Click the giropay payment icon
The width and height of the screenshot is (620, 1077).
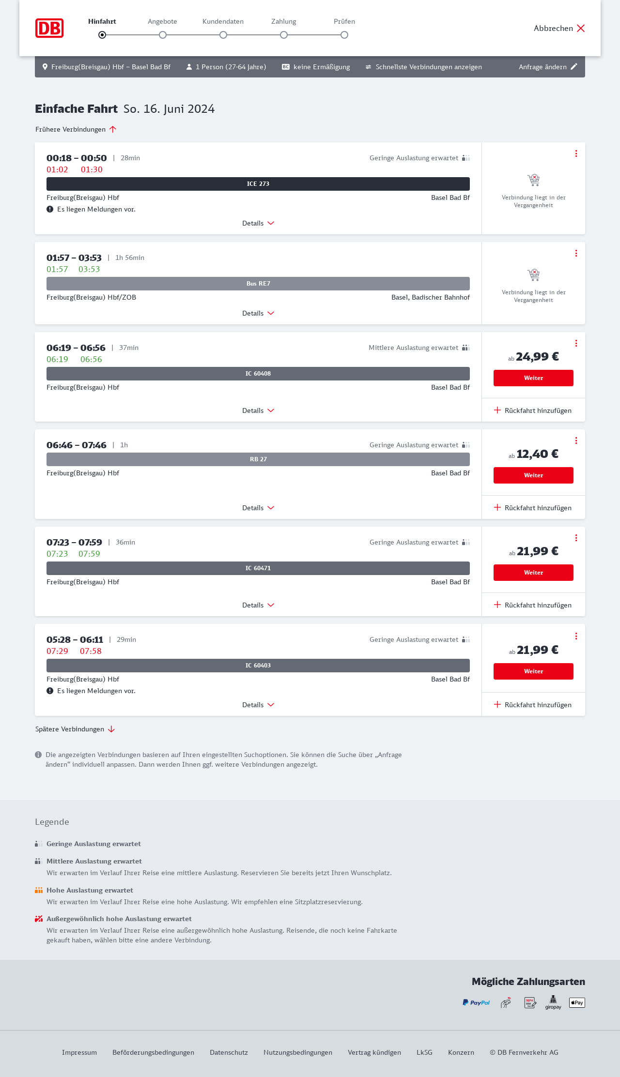(553, 1002)
